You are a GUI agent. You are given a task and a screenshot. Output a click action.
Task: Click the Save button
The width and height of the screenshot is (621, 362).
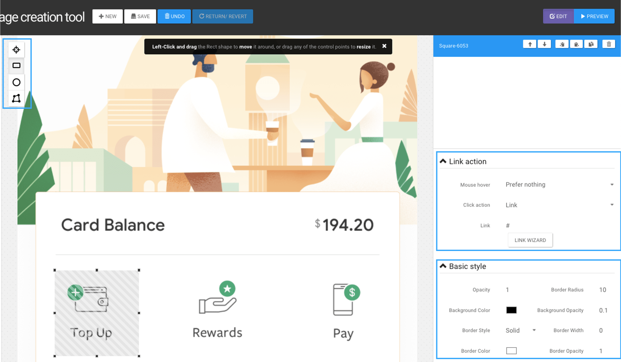click(x=140, y=16)
